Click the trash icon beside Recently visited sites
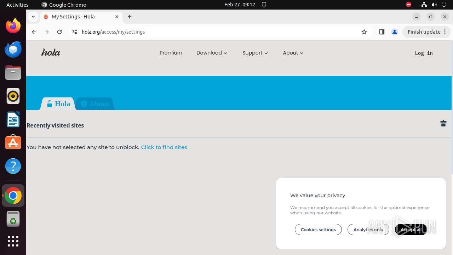 click(x=443, y=123)
